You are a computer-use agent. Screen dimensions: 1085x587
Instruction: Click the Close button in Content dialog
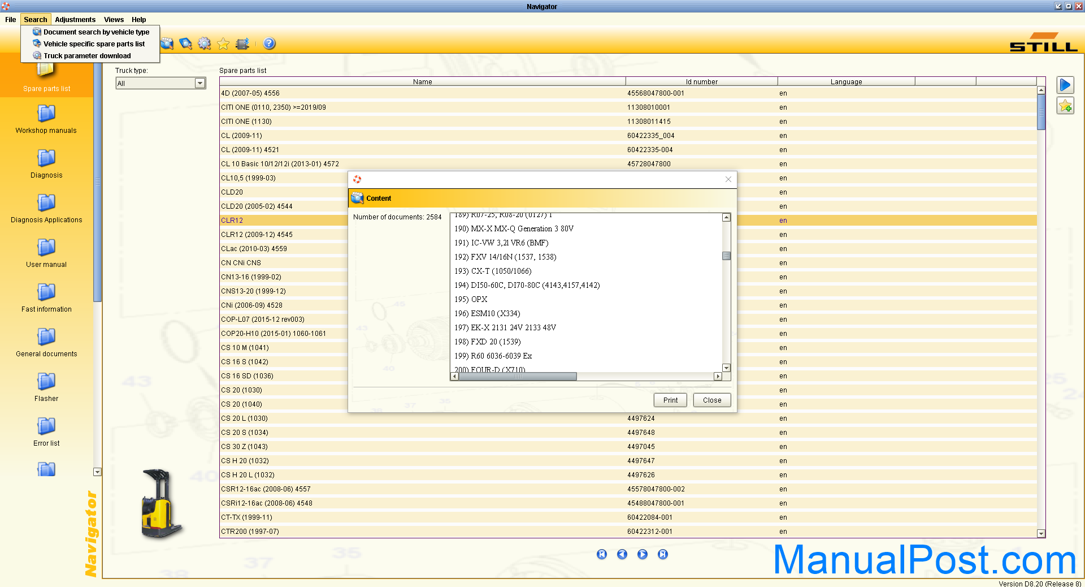pos(712,400)
